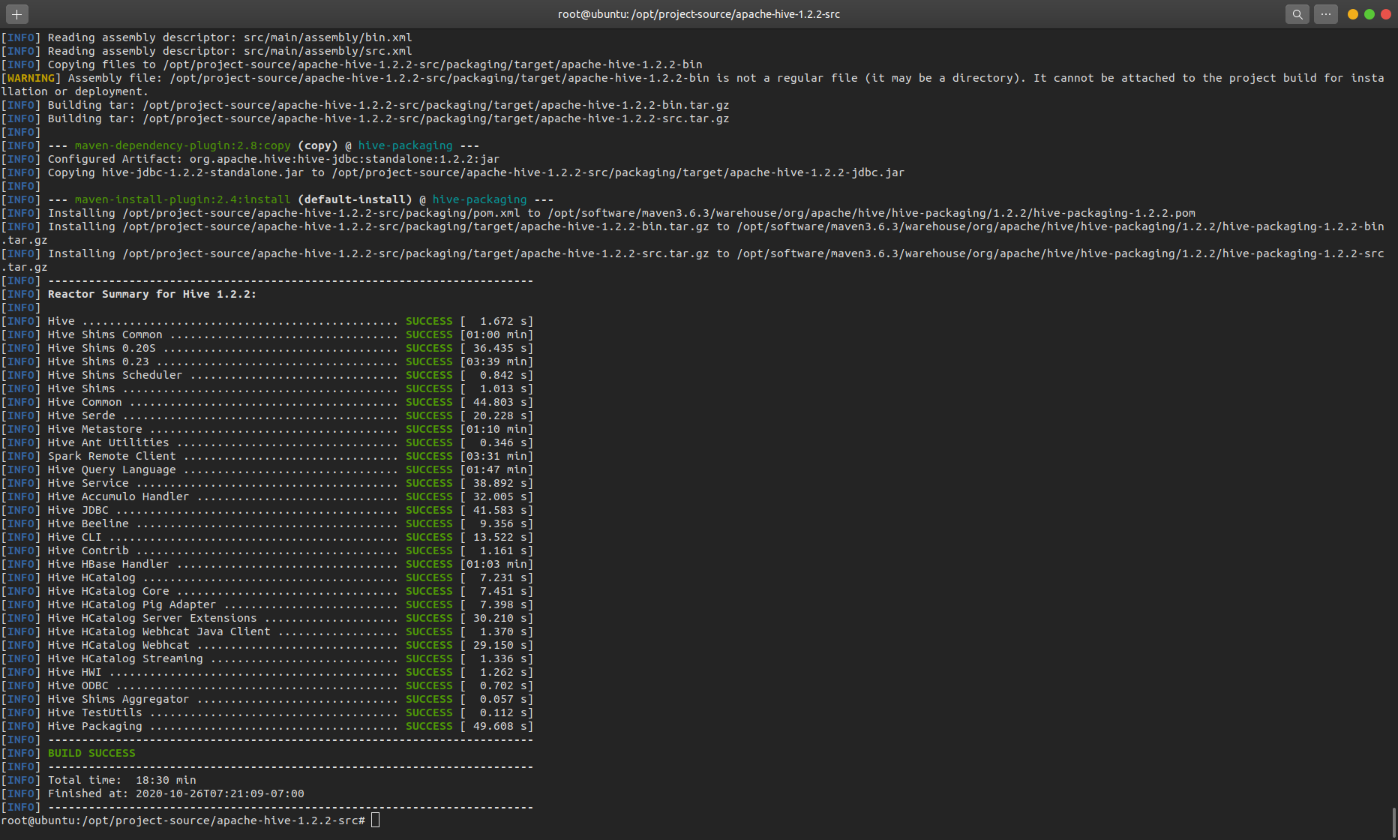
Task: Click the 'Finished at: 2020-10-26T07:21:09-07:00' line
Action: coord(153,793)
